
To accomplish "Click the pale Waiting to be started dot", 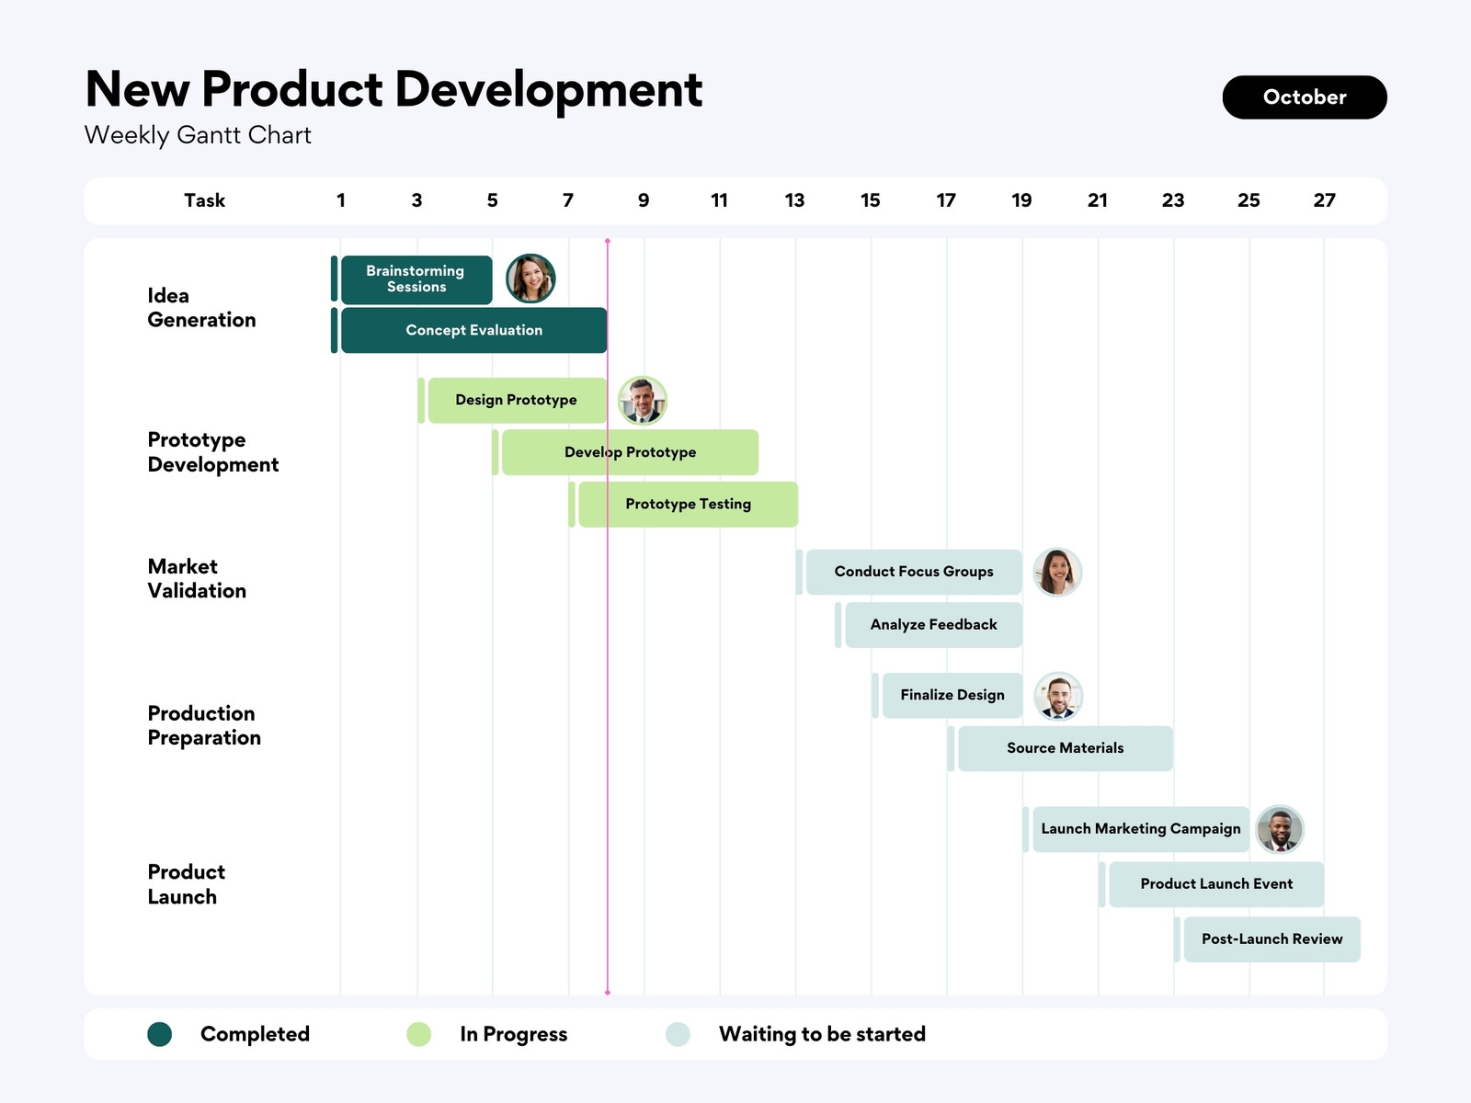I will point(678,1034).
